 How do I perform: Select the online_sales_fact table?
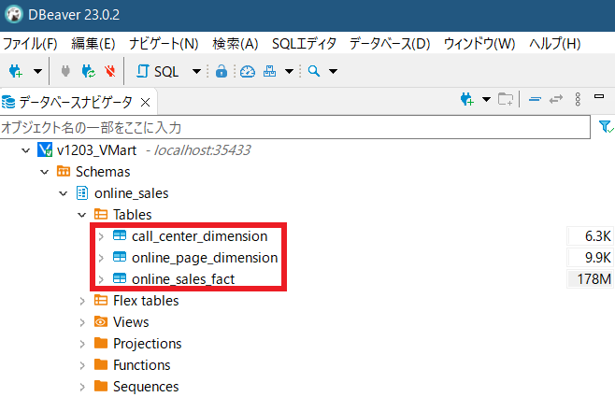(183, 279)
